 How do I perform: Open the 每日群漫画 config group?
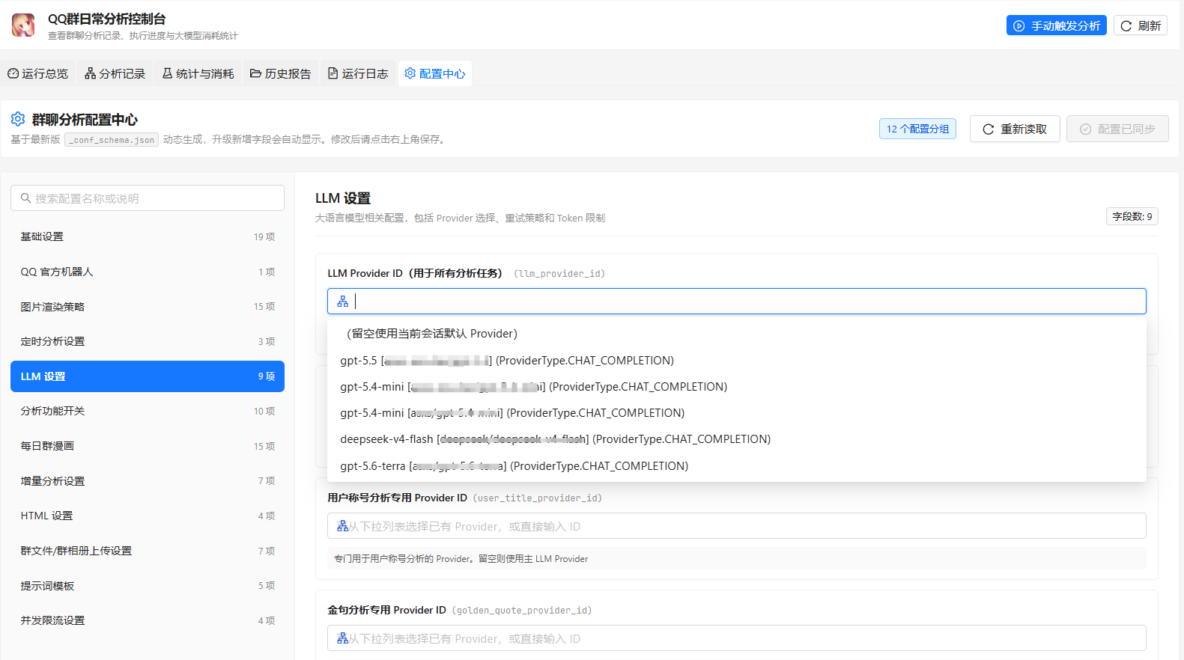148,446
